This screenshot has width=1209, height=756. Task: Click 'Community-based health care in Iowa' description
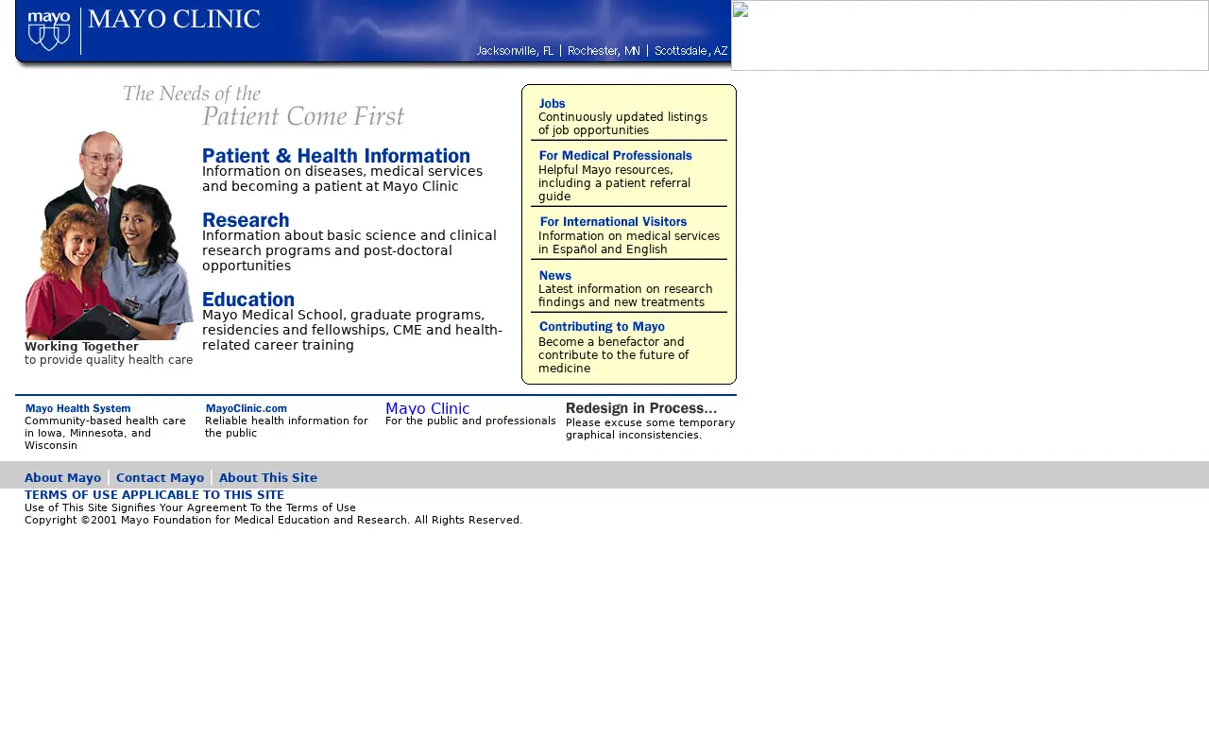(x=105, y=433)
